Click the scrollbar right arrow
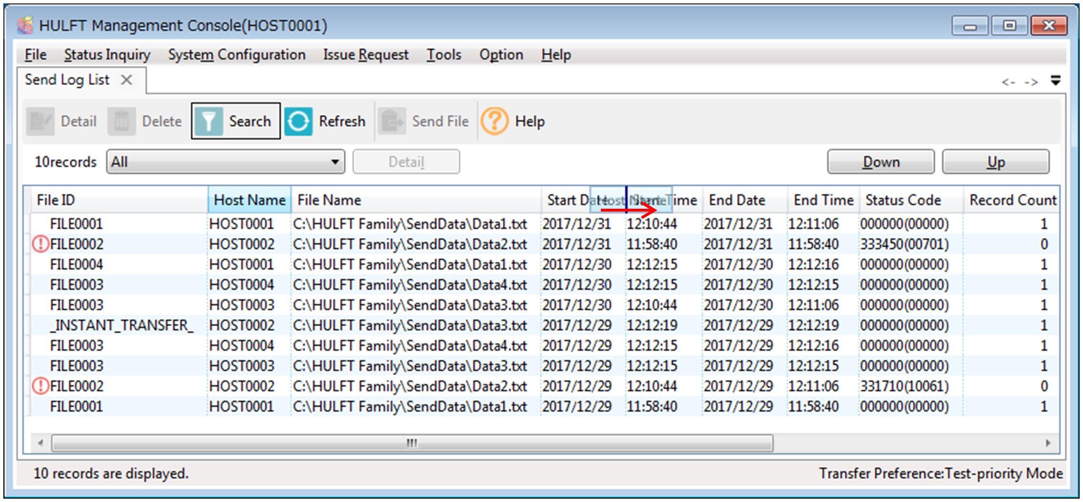Viewport: 1083px width, 502px height. tap(1048, 443)
